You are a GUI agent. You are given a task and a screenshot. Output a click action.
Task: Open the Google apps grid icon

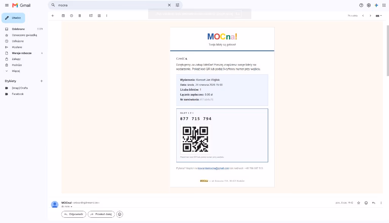click(x=384, y=5)
